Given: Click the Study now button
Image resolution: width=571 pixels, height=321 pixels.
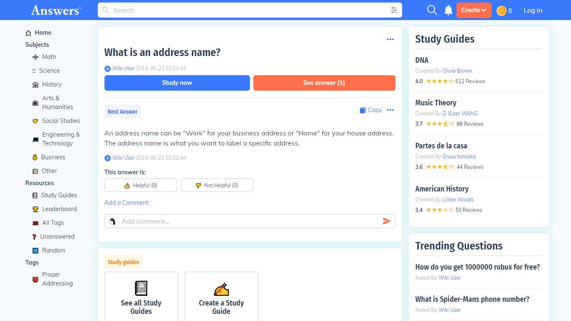Looking at the screenshot, I should (x=177, y=83).
